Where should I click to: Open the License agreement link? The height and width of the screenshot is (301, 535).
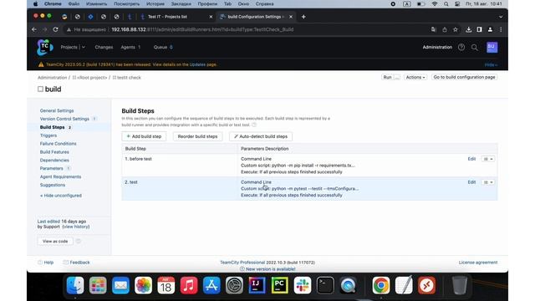coord(478,263)
